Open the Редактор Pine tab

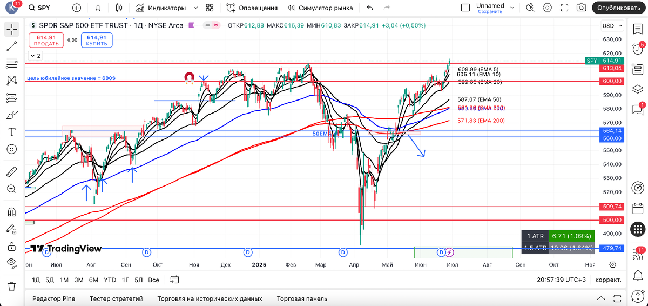click(x=54, y=298)
